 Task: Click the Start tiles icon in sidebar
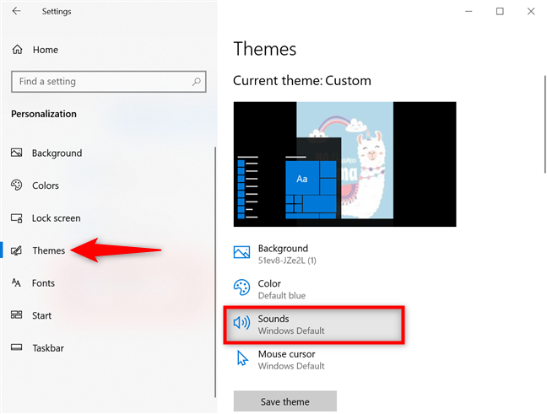(x=16, y=315)
